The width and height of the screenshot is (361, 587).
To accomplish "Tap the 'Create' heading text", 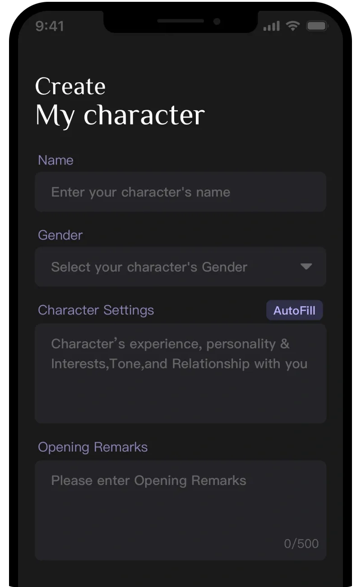I will point(70,86).
